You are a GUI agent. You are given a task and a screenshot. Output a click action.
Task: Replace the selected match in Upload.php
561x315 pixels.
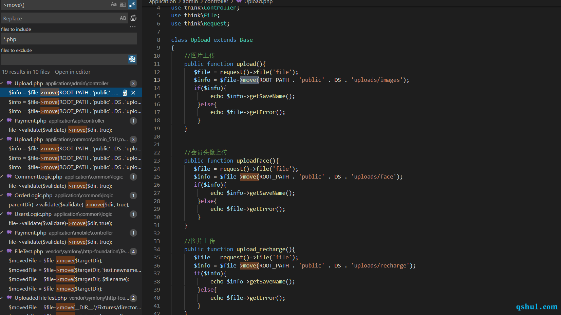[x=125, y=93]
